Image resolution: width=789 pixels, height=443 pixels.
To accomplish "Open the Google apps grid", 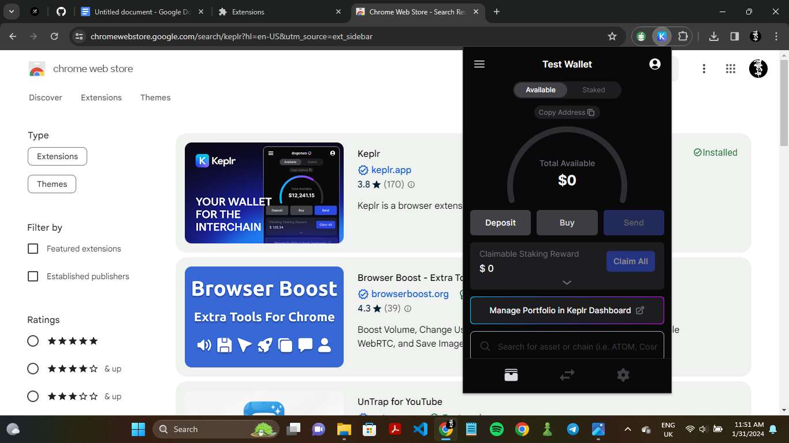I will [x=731, y=69].
